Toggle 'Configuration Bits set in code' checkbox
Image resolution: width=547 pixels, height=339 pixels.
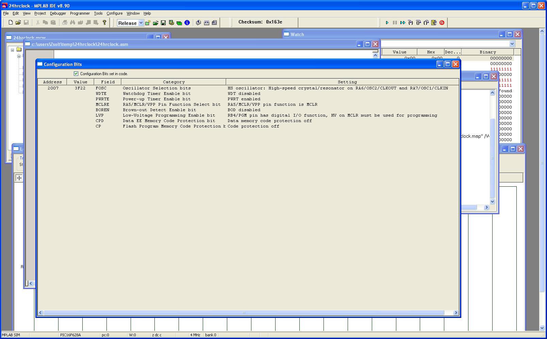pos(76,74)
